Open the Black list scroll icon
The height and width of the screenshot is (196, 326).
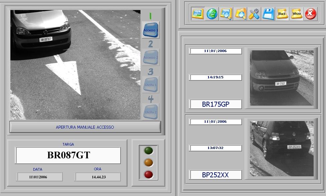(282, 14)
